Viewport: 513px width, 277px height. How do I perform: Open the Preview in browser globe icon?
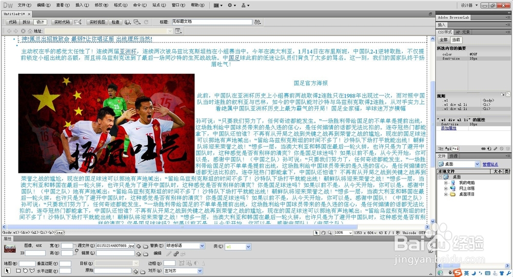click(128, 22)
